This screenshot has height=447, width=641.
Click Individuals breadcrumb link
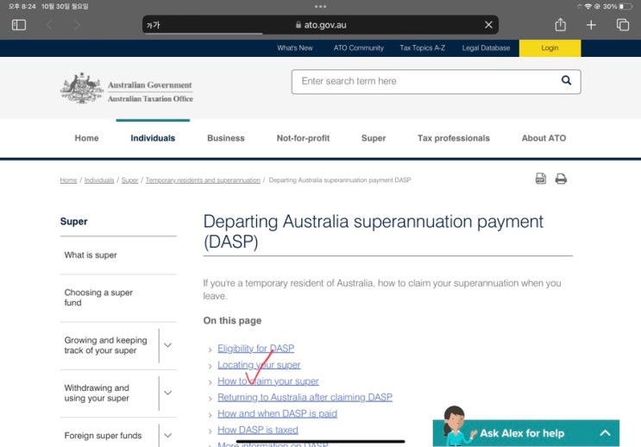pyautogui.click(x=99, y=180)
